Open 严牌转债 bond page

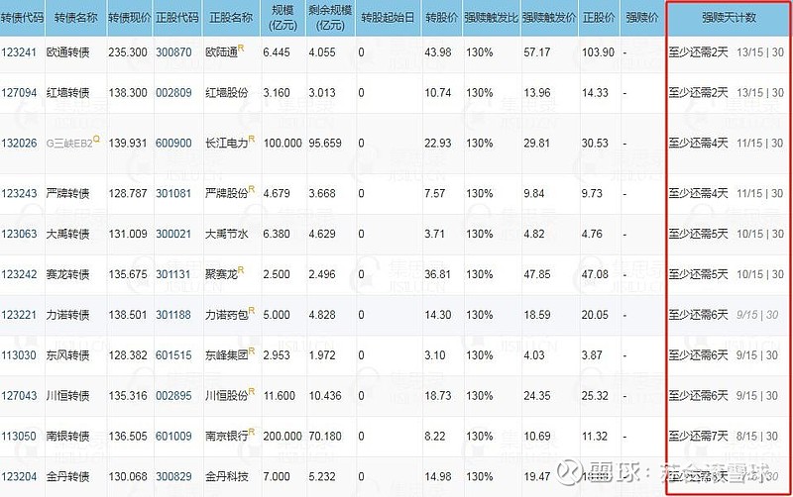[67, 194]
